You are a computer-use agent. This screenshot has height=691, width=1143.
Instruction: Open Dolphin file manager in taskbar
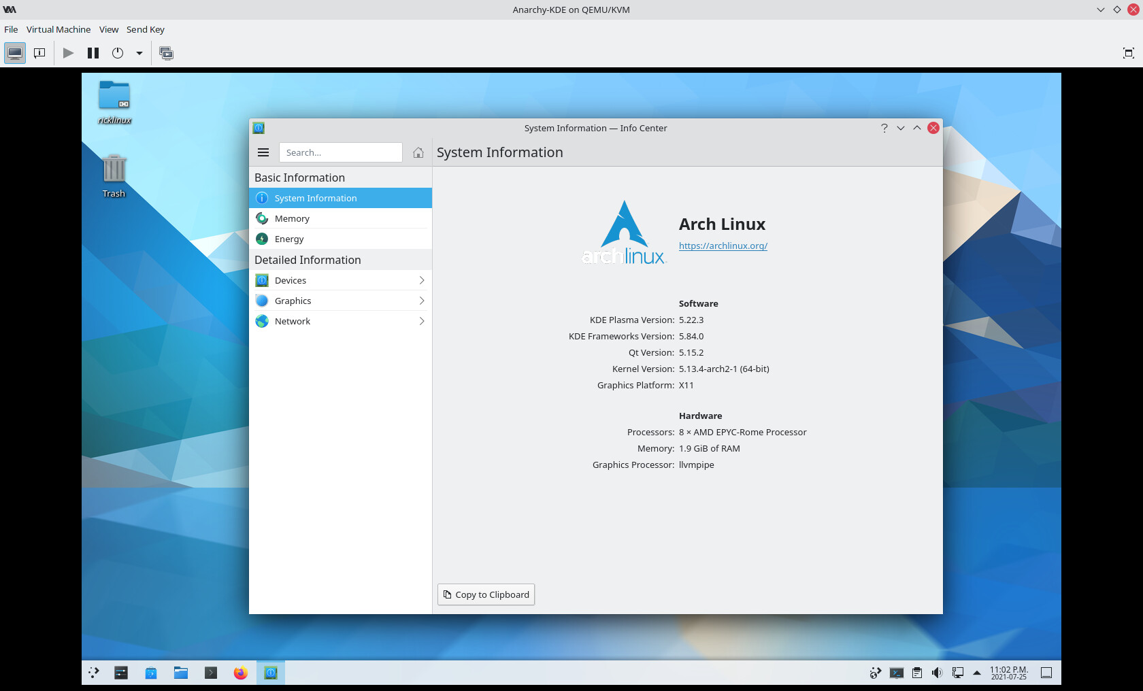pyautogui.click(x=181, y=673)
